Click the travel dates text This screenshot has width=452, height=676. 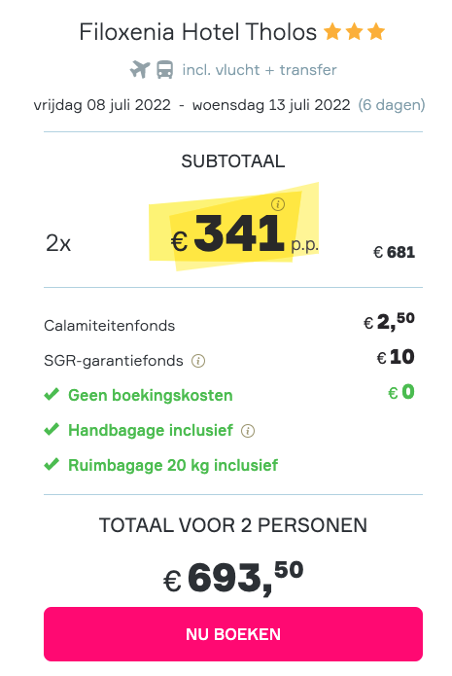[191, 105]
